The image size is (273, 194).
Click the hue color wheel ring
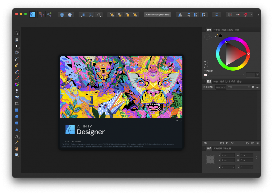233,54
